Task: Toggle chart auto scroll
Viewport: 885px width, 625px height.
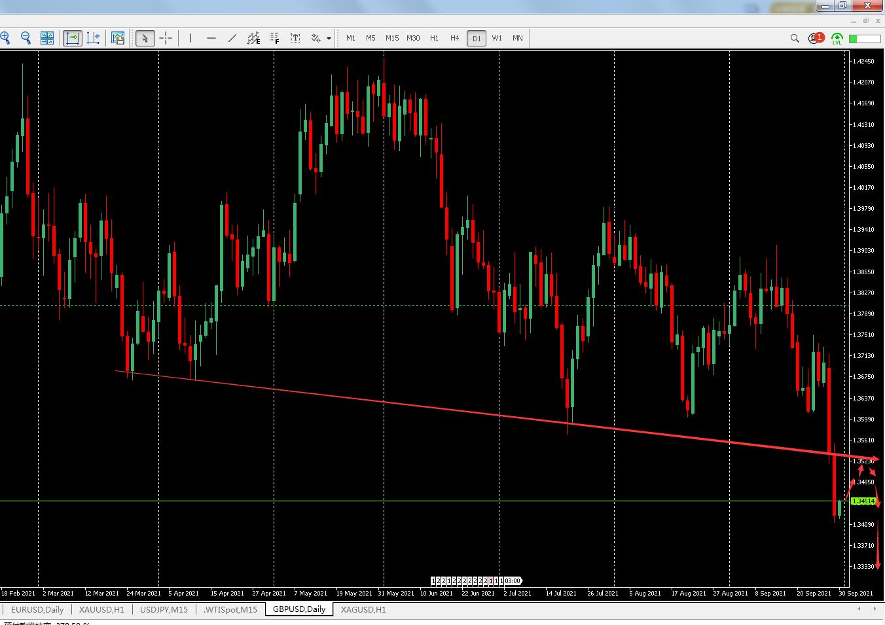Action: 72,38
